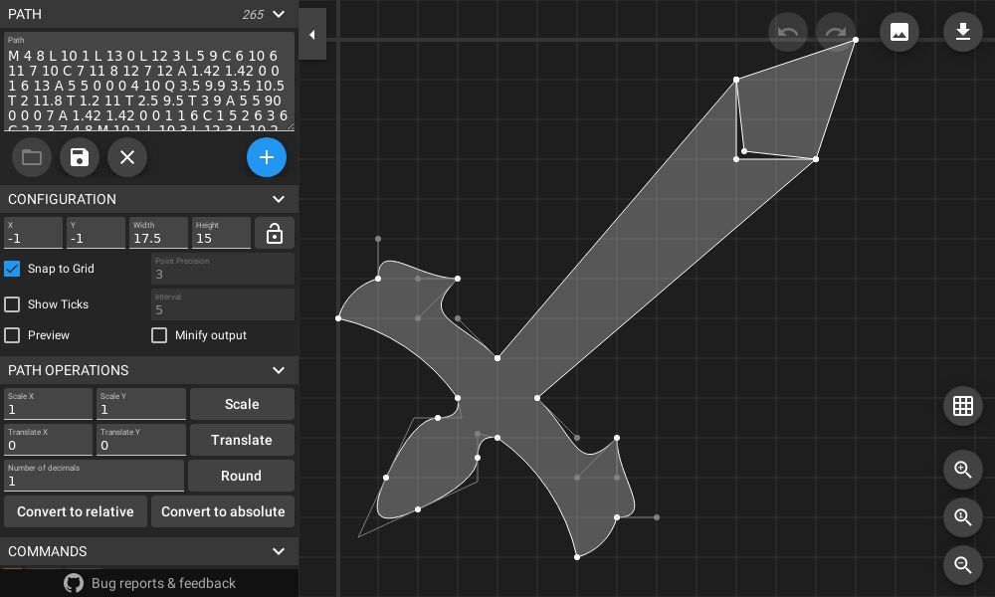Toggle the grid view icon
This screenshot has width=995, height=597.
962,406
